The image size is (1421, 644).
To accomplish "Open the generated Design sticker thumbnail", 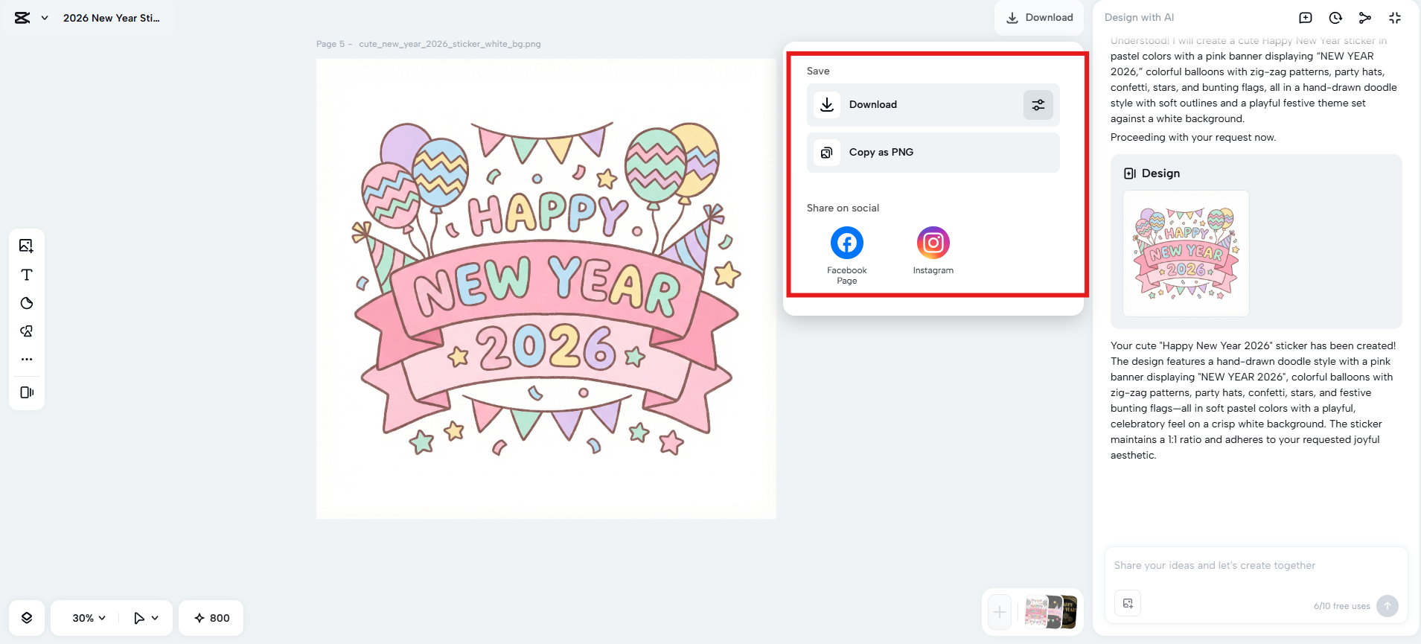I will tap(1186, 254).
